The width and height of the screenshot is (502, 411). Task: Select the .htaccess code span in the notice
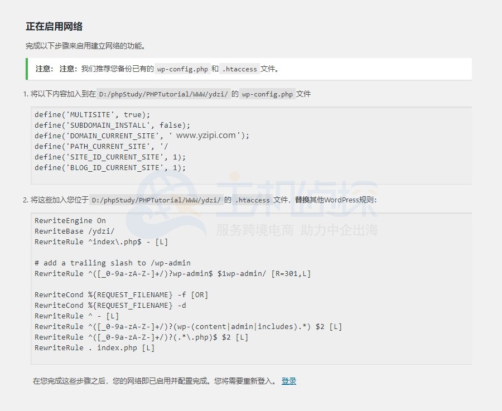(x=239, y=69)
